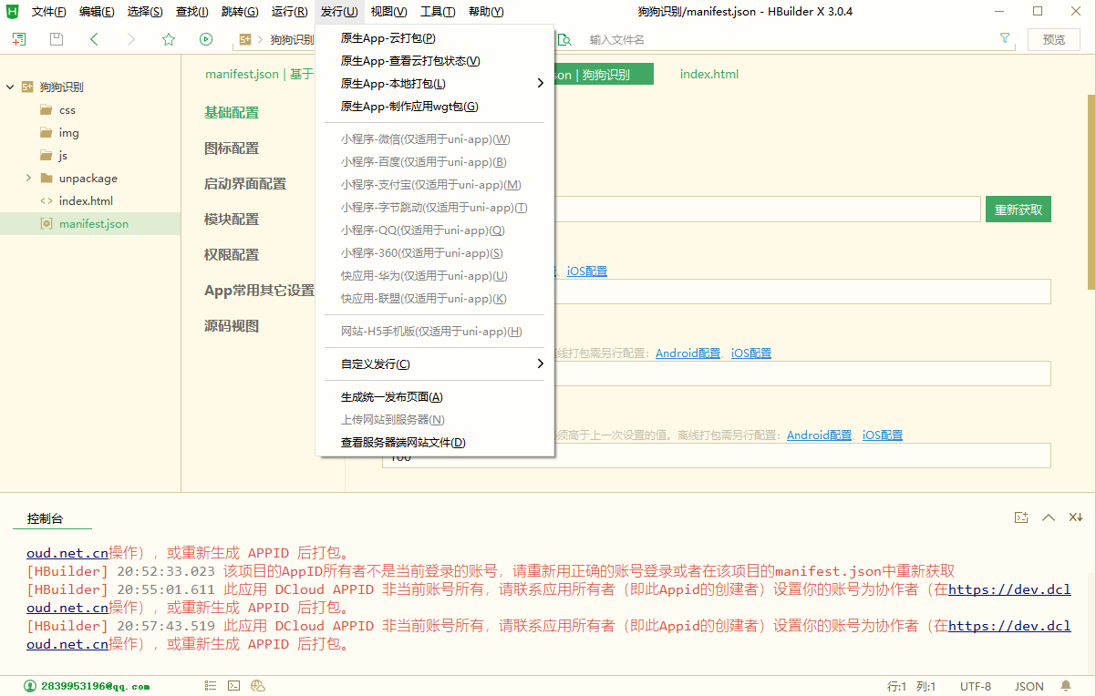Click the user account icon in status bar

pyautogui.click(x=30, y=686)
